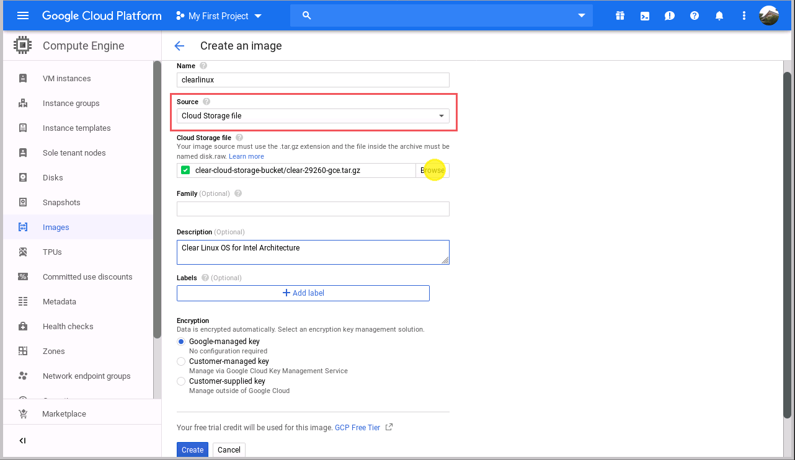
Task: Go back with the arrow icon
Action: coord(179,45)
